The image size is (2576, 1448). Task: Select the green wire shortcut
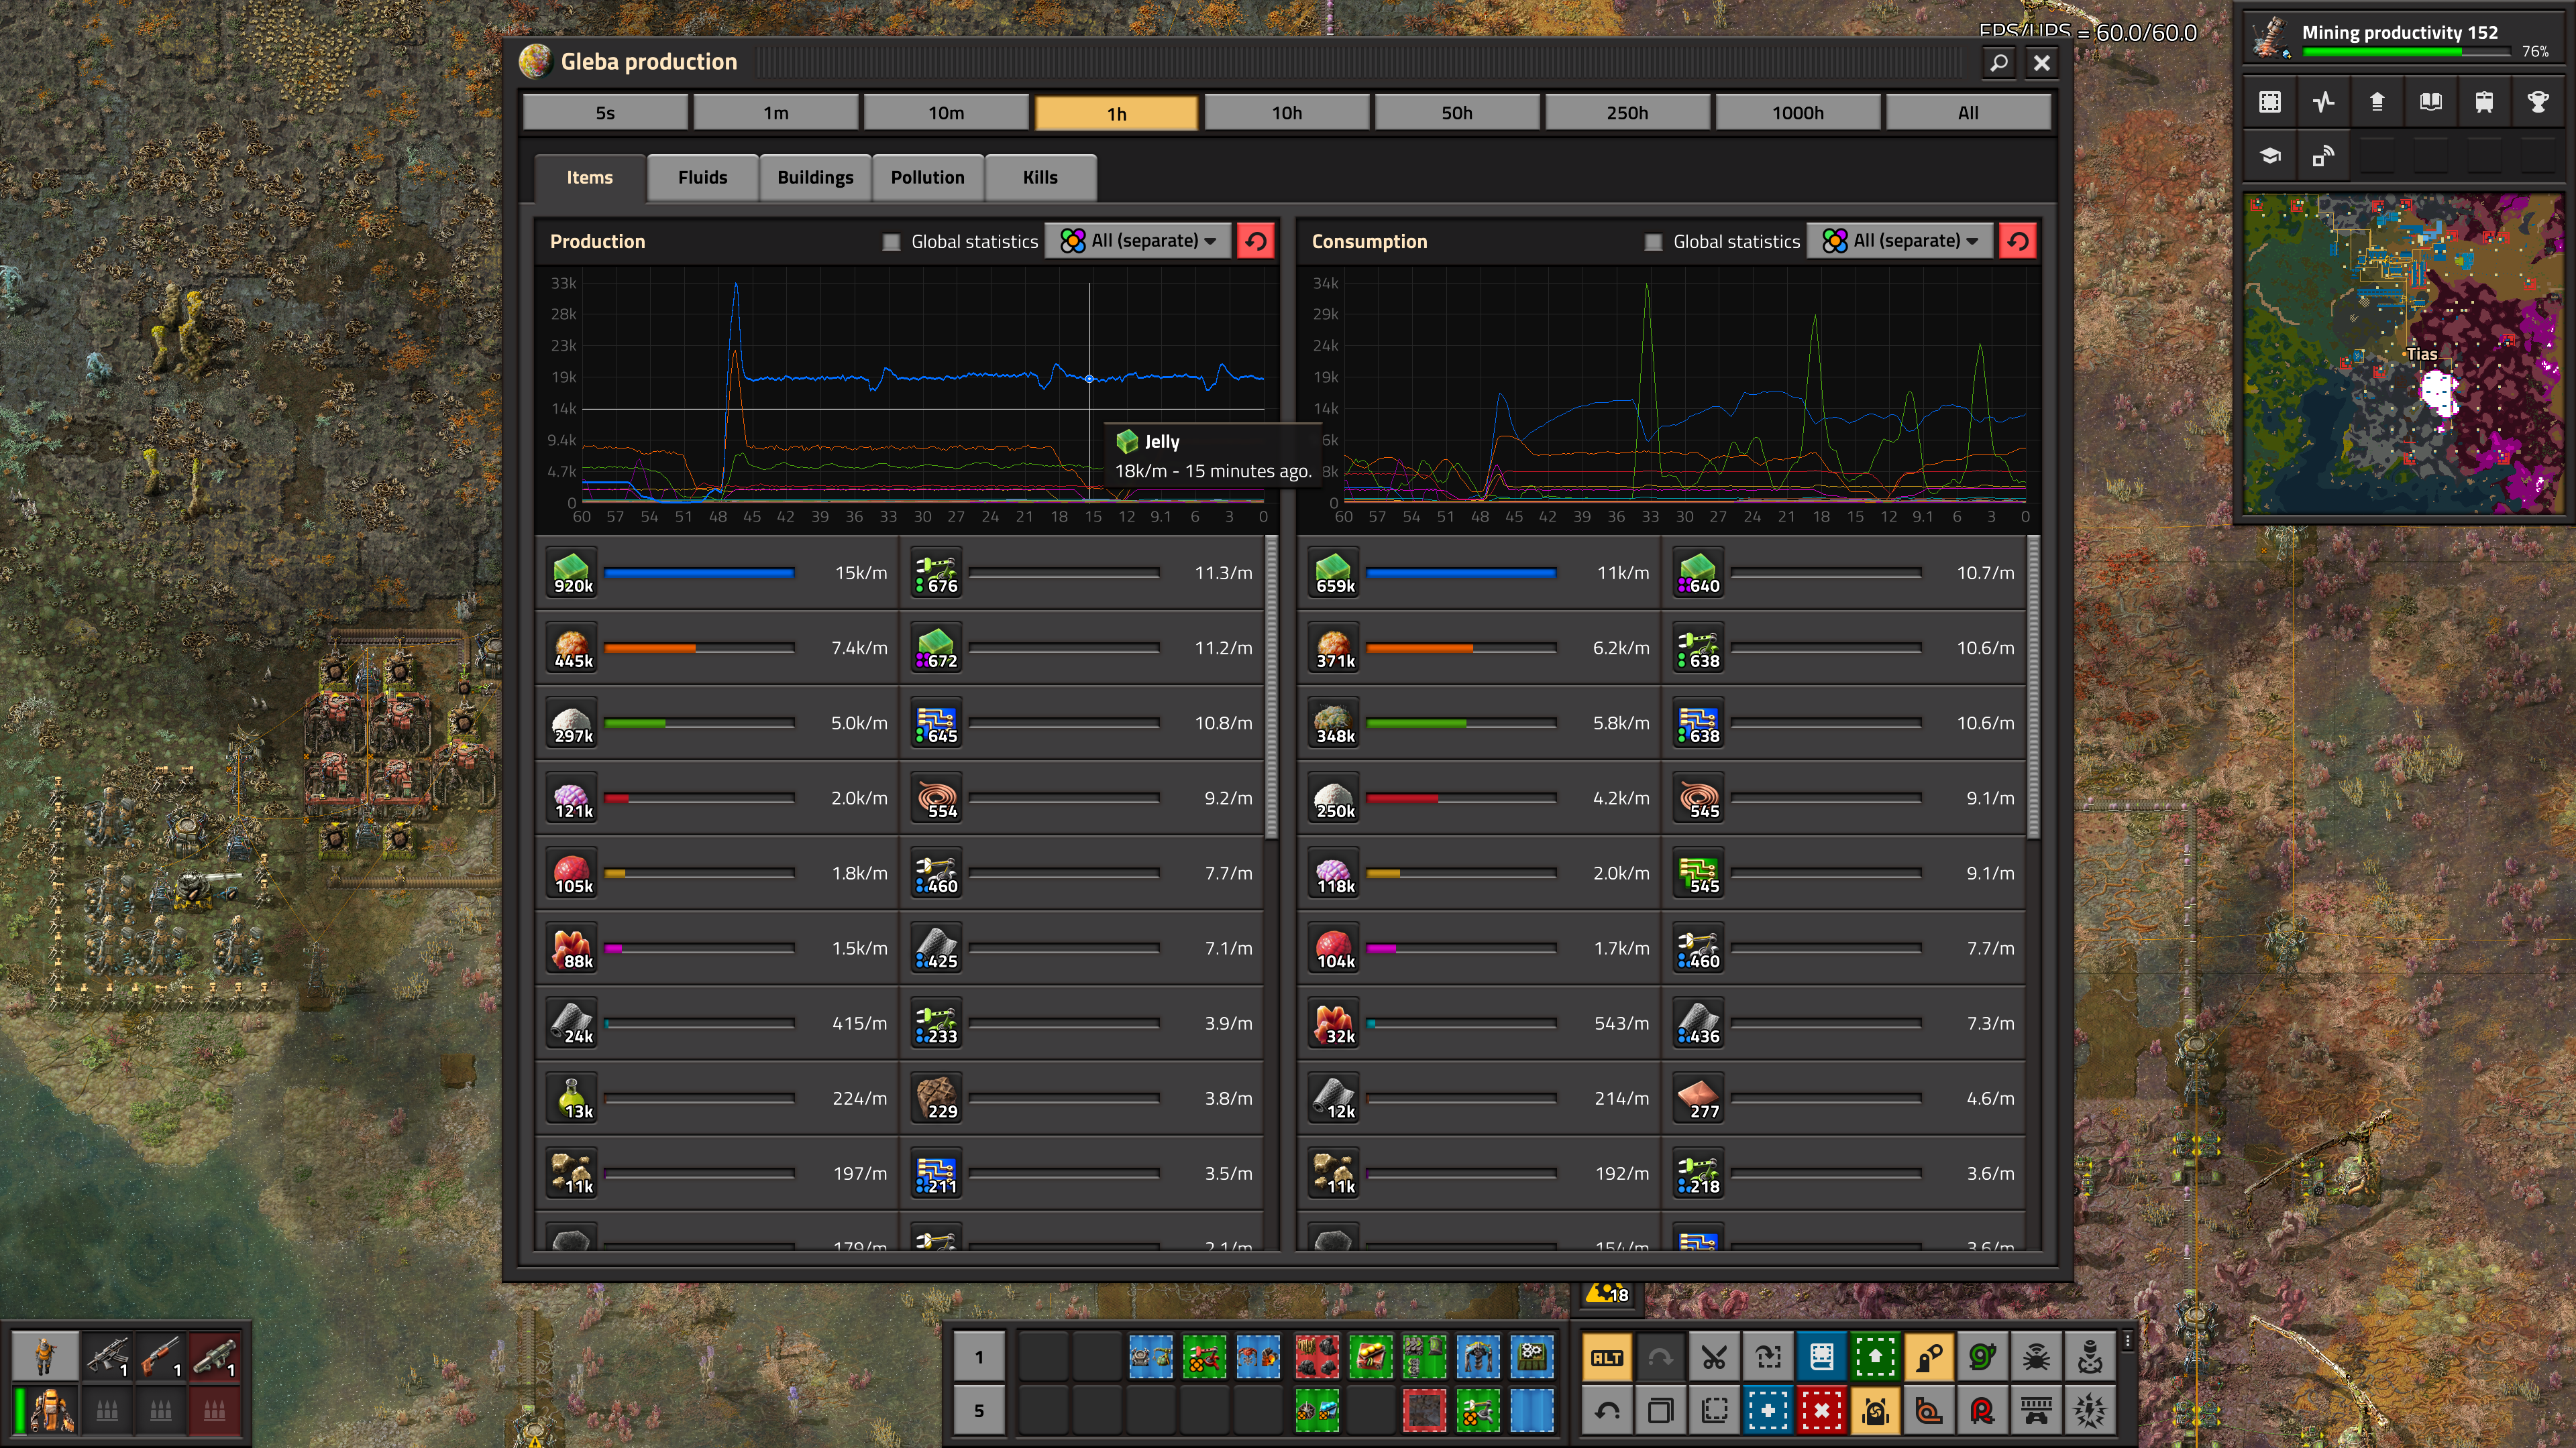[1982, 1357]
